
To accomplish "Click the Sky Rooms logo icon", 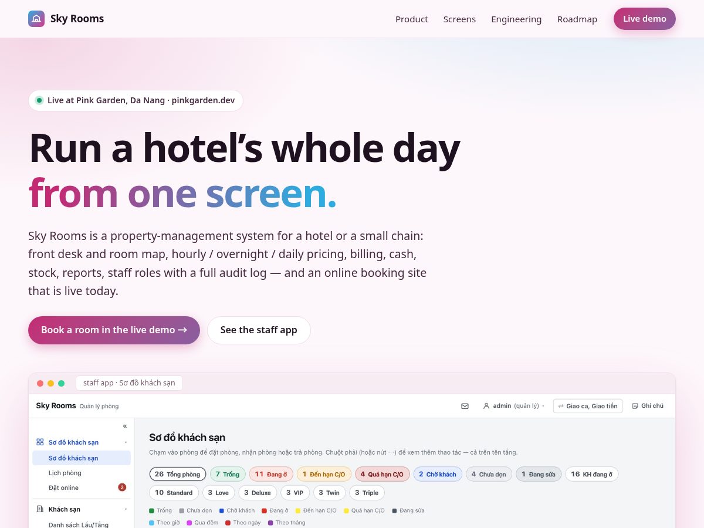I will tap(36, 19).
